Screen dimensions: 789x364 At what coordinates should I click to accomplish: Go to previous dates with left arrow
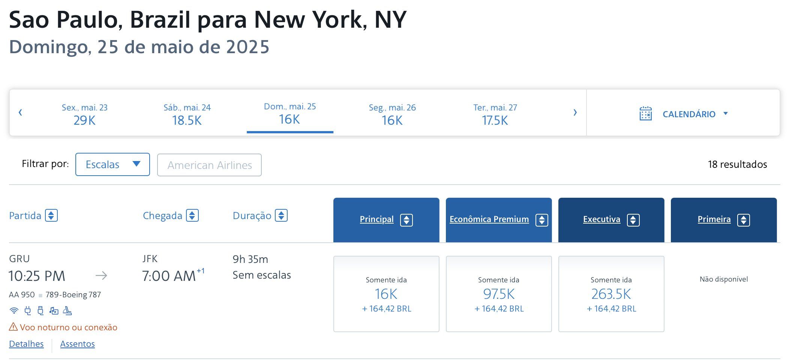tap(20, 112)
